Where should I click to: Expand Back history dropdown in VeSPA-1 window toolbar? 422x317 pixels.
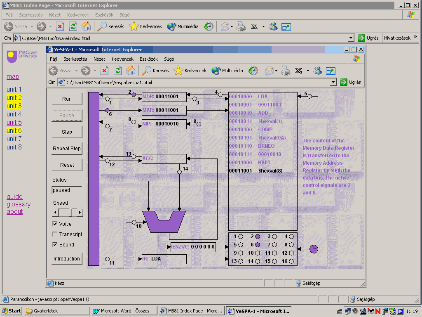[76, 71]
